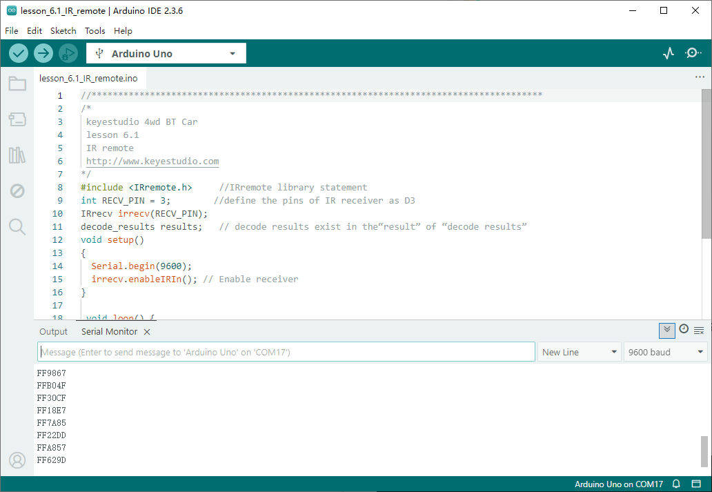Click 'int RECV_PIN = 3;' code text

pyautogui.click(x=126, y=201)
